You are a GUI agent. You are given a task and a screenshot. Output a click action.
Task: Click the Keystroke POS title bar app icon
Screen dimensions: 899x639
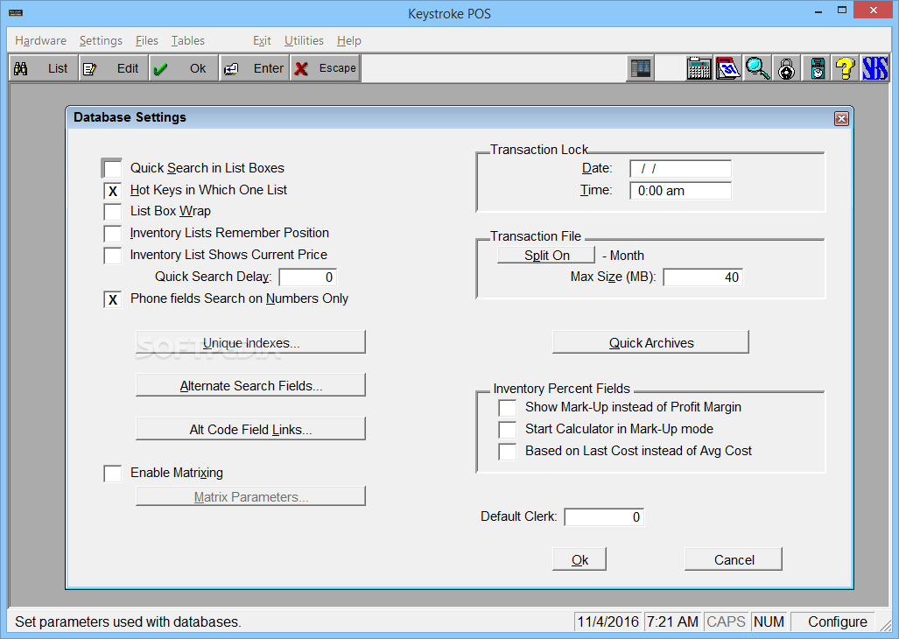[x=16, y=12]
